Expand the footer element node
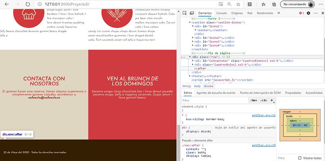Screen dimensions: 325x161 tap(190, 76)
